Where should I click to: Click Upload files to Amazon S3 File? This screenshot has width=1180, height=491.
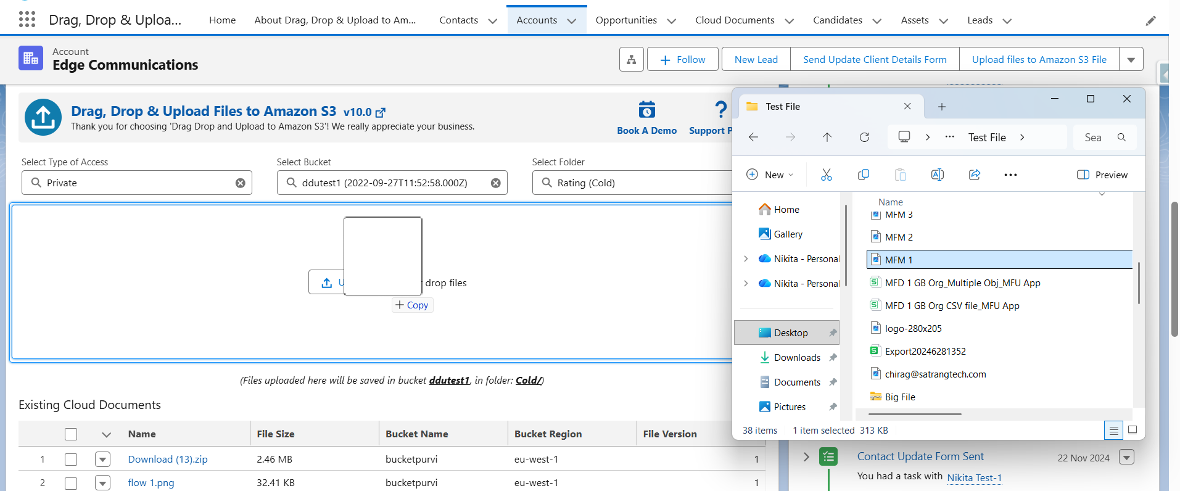tap(1039, 59)
